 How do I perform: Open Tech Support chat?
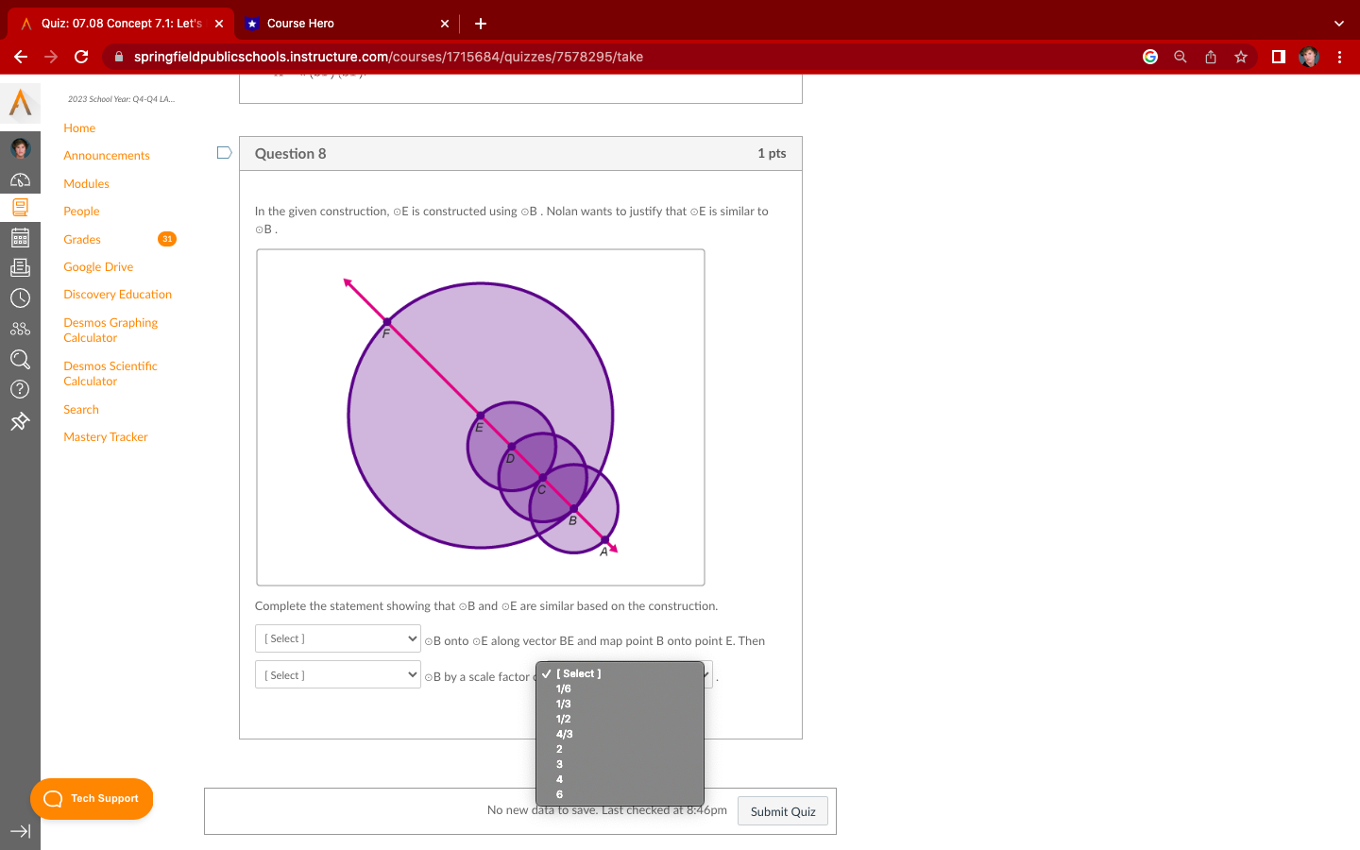(92, 799)
